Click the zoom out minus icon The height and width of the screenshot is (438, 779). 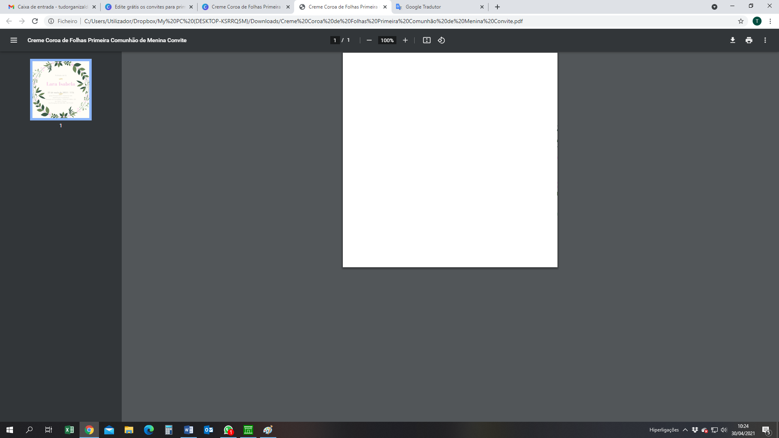369,40
